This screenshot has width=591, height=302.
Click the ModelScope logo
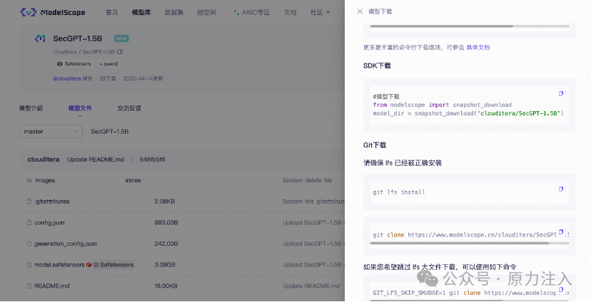53,12
